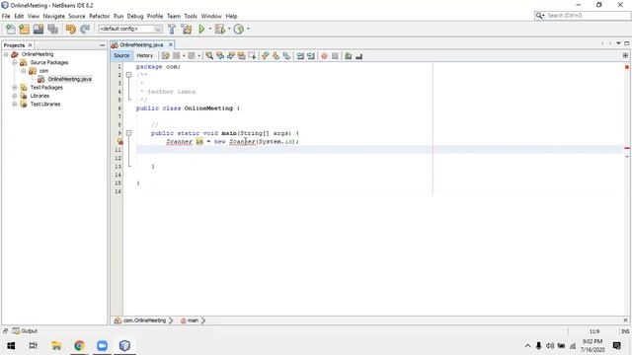Image resolution: width=632 pixels, height=355 pixels.
Task: Run the project with the green play icon
Action: (201, 29)
